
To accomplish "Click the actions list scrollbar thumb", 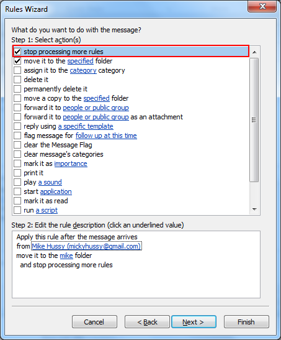I will [254, 120].
